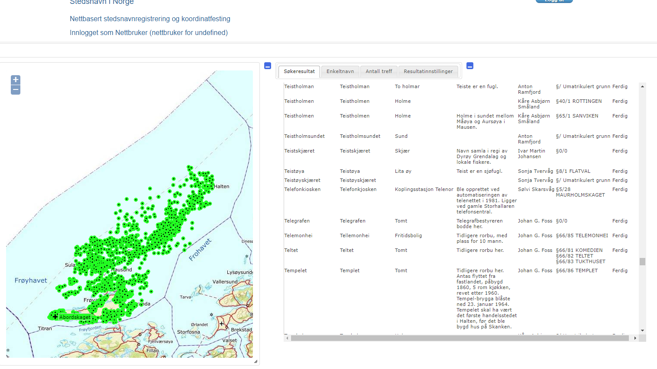Click the horizontal scrollbar thumb
Image resolution: width=657 pixels, height=369 pixels.
(x=459, y=338)
